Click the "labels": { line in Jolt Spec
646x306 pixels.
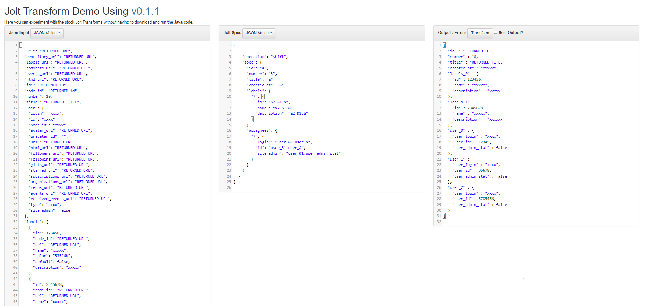click(x=258, y=91)
